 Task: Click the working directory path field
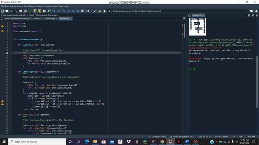click(x=180, y=11)
